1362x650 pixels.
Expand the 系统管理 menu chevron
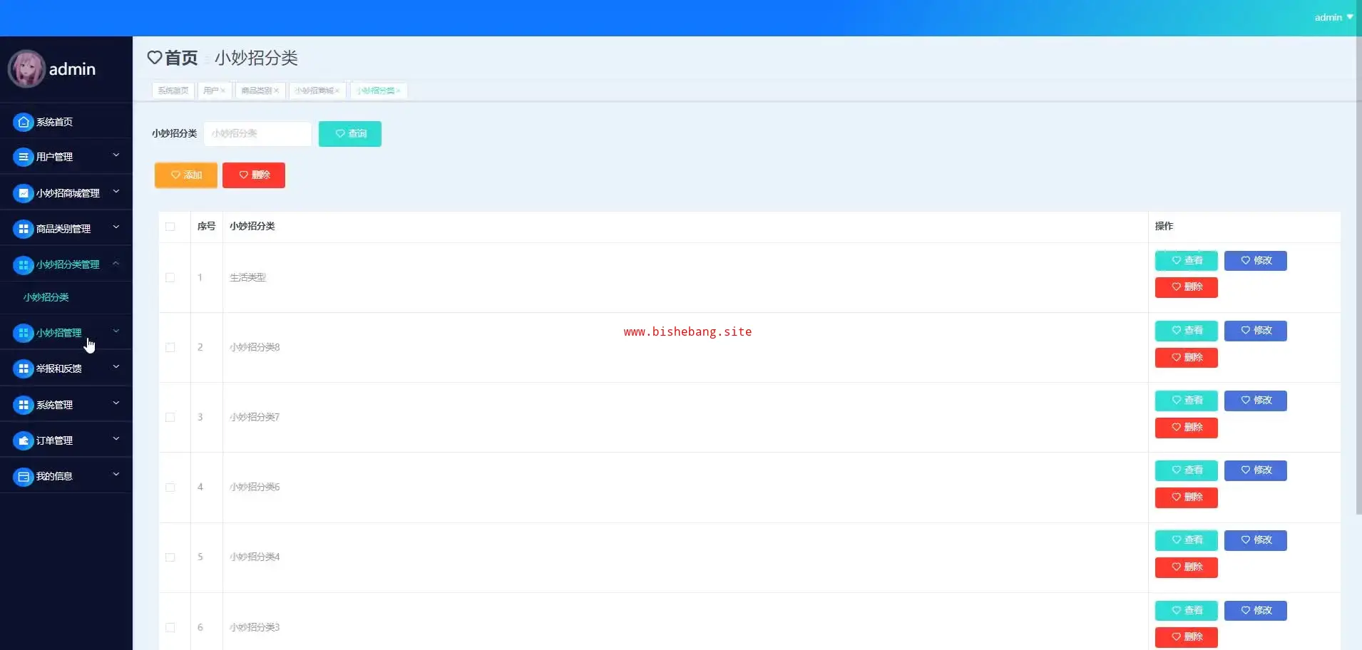116,403
